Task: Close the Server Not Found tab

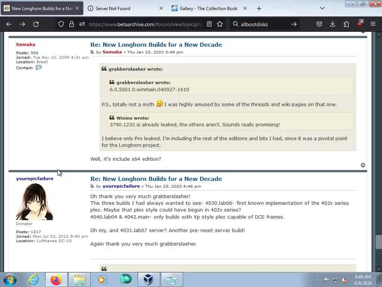Action: point(161,8)
